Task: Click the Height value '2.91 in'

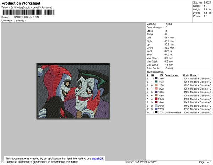Action: 207,9
